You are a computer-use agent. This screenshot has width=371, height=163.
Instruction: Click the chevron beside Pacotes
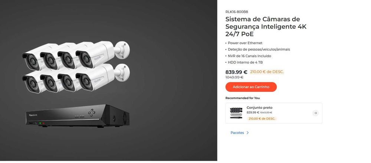(x=247, y=133)
